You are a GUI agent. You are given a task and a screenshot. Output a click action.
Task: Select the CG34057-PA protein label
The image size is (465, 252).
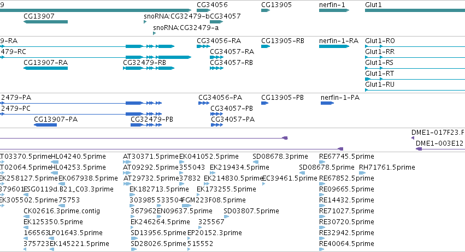point(233,119)
